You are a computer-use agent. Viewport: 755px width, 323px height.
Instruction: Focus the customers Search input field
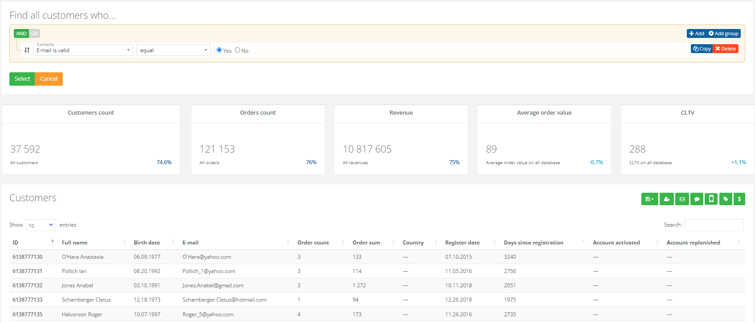(714, 225)
